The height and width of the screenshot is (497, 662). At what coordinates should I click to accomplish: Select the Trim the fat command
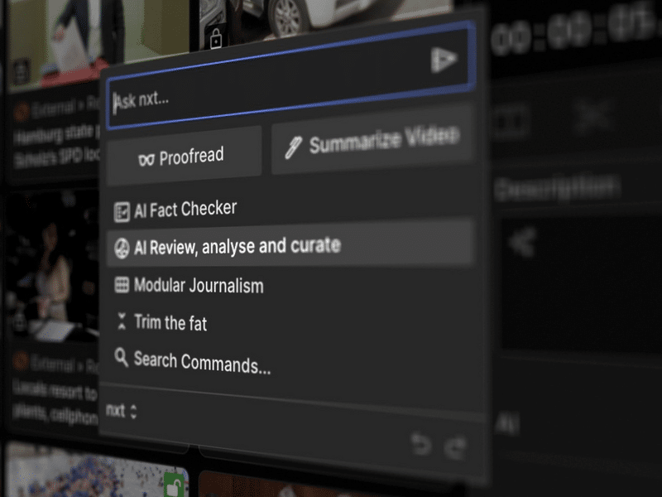pos(170,323)
